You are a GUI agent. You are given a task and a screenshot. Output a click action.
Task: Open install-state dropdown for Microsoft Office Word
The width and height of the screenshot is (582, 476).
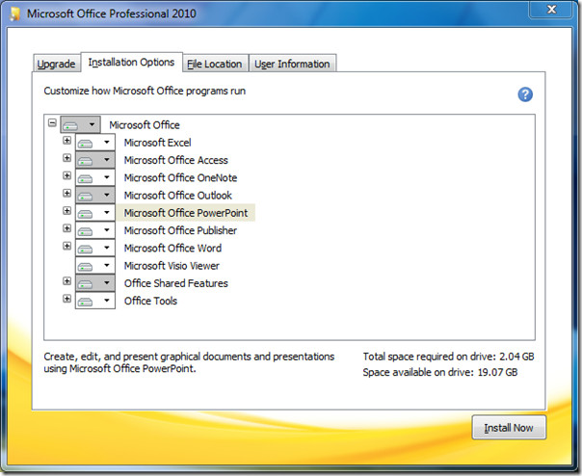tap(95, 248)
